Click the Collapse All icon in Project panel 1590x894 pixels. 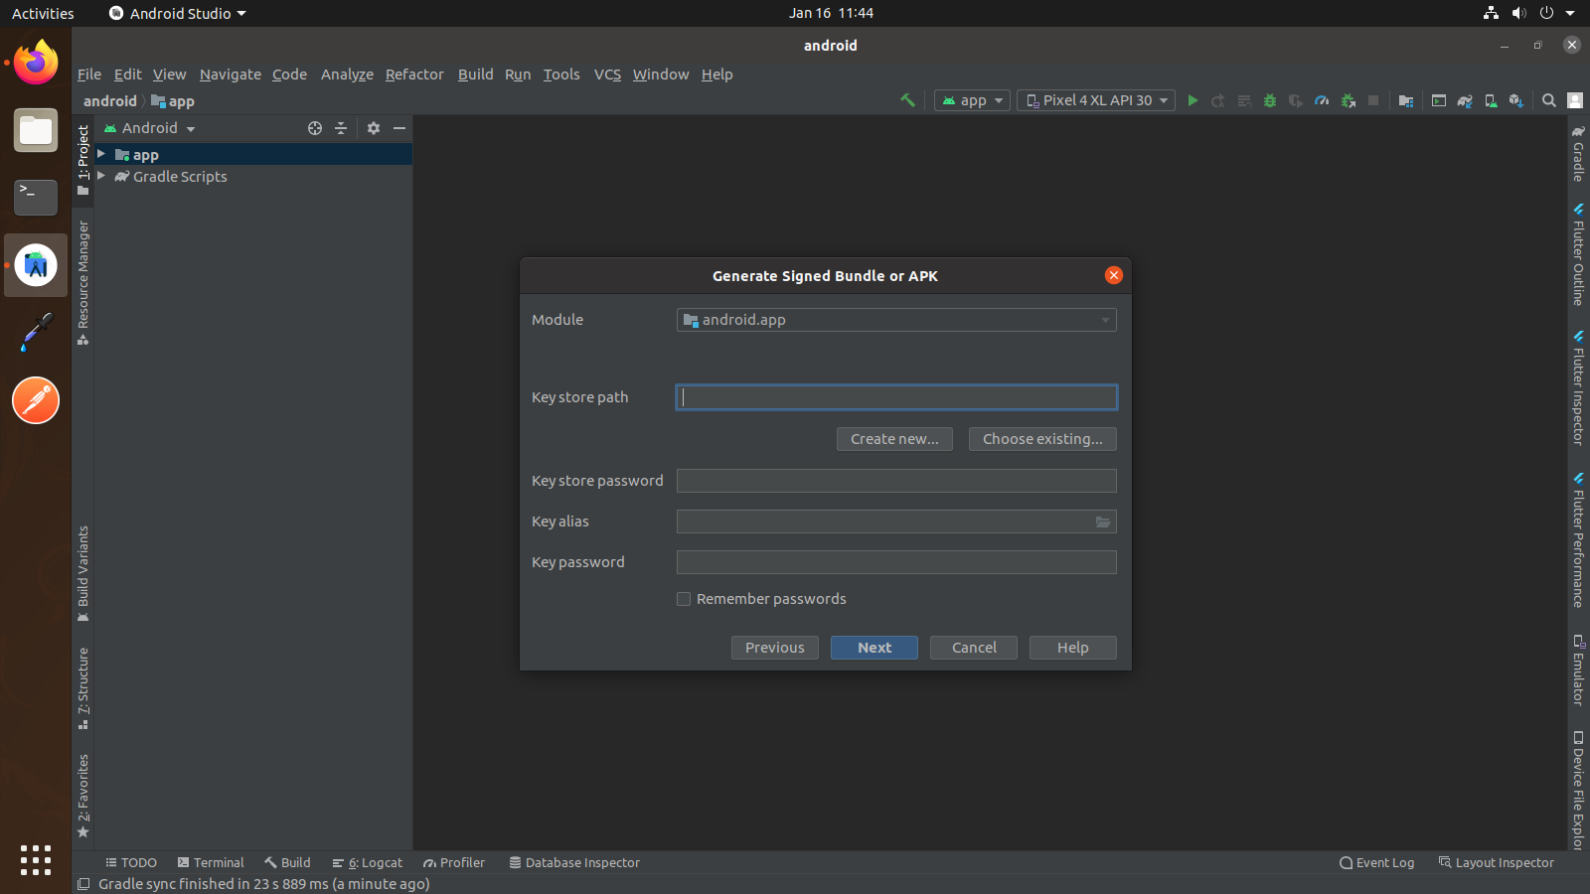(x=341, y=128)
